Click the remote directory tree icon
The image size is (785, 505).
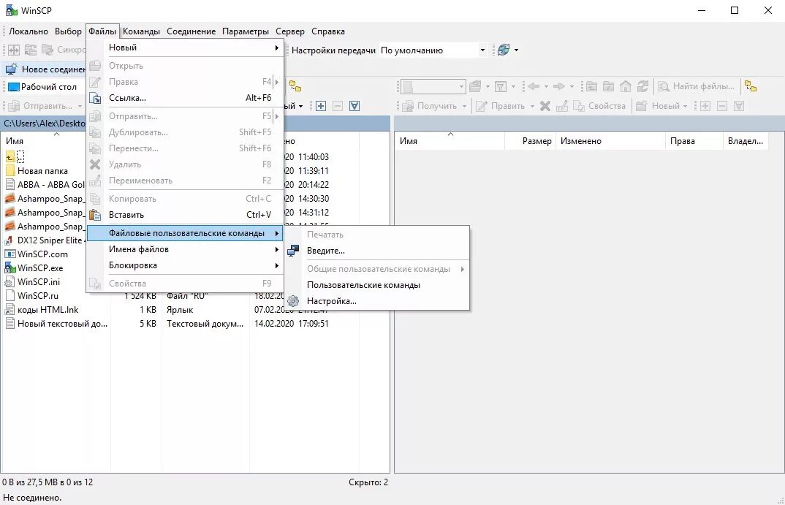(x=751, y=86)
